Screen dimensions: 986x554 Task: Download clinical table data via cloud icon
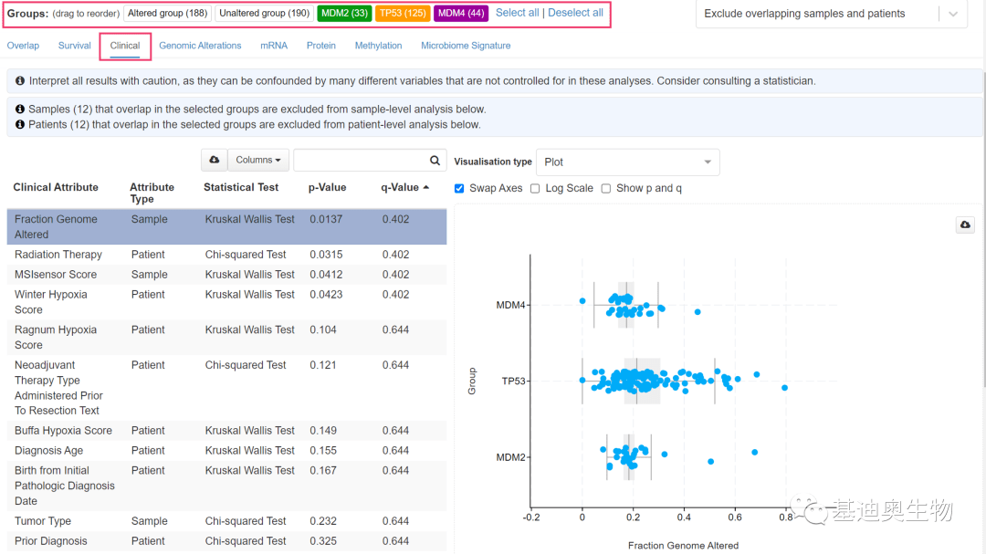[215, 160]
